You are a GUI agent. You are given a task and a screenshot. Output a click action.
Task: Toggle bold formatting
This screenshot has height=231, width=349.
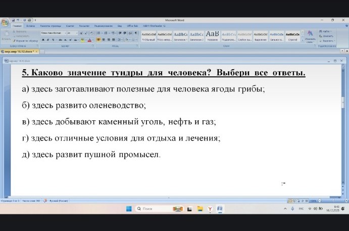(43, 40)
